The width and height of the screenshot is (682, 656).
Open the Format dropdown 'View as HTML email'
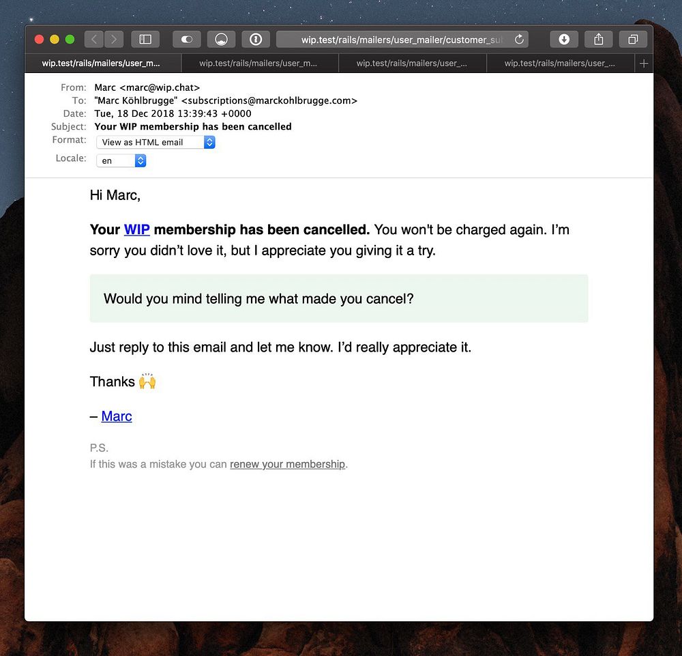tap(155, 143)
